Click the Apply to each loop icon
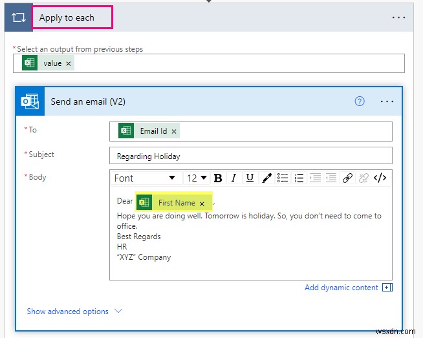 tap(18, 18)
